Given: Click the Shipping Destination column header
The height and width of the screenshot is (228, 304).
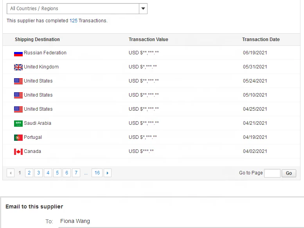Looking at the screenshot, I should point(37,39).
